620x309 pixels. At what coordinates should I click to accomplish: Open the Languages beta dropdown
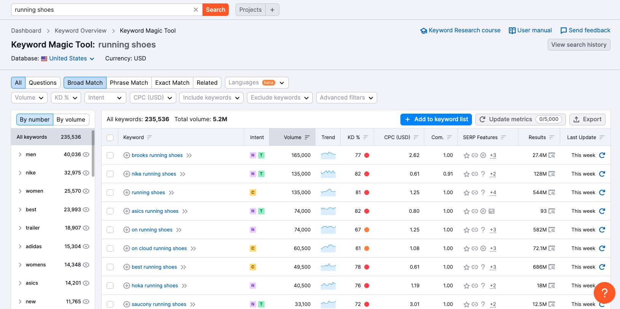point(257,82)
